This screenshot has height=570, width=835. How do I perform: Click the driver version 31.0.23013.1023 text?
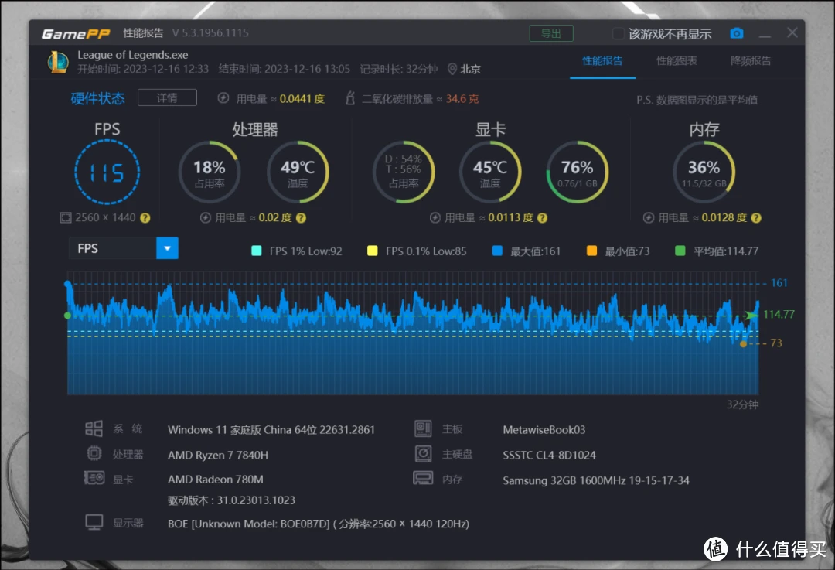(231, 500)
